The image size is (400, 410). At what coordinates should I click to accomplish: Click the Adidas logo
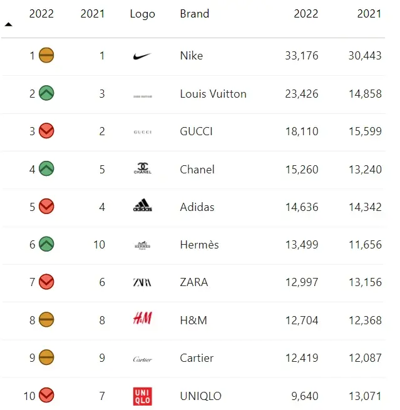[143, 205]
